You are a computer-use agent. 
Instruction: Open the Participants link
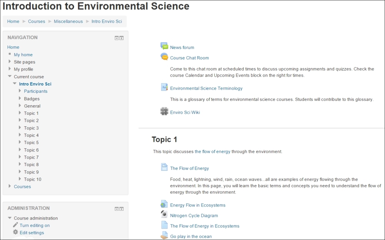(x=35, y=91)
